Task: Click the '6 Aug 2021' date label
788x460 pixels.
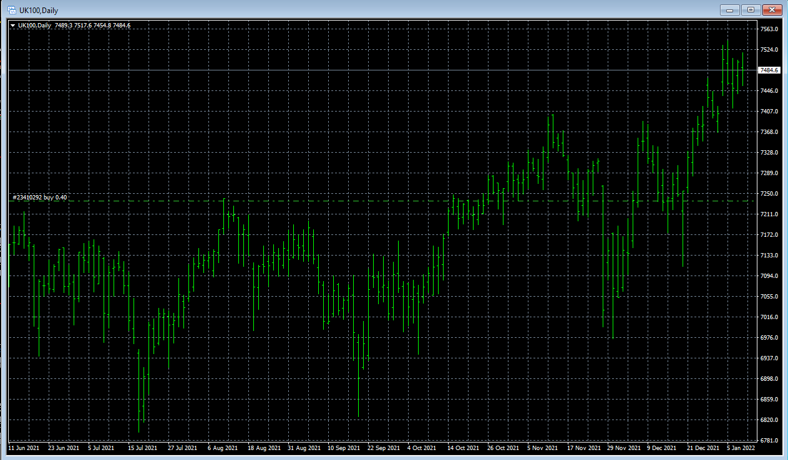Action: click(223, 448)
